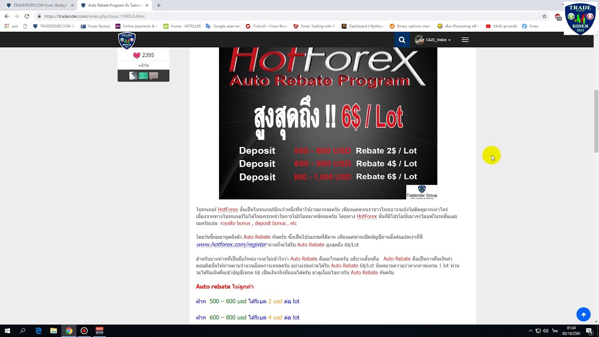
Task: Click the page vertical scrollbar thumb
Action: tap(596, 122)
